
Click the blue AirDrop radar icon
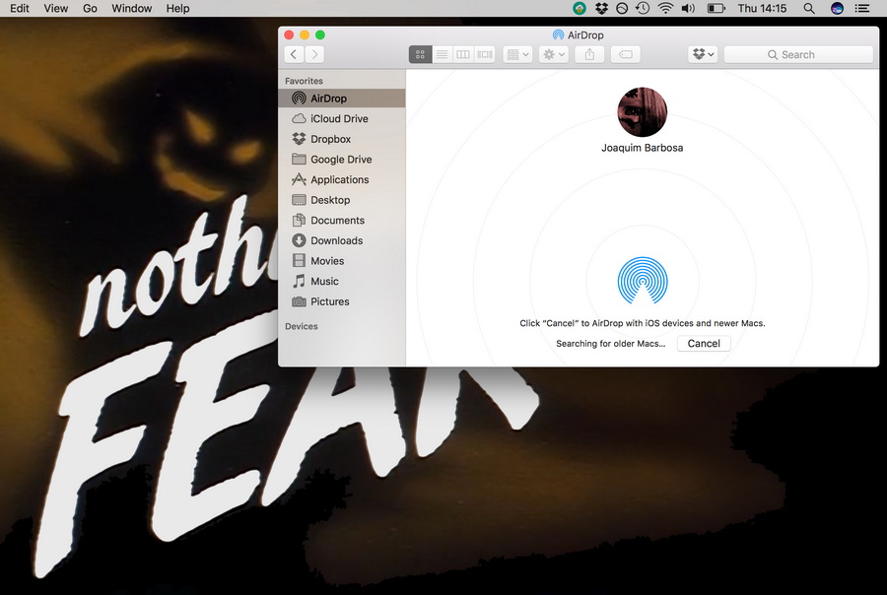click(643, 280)
